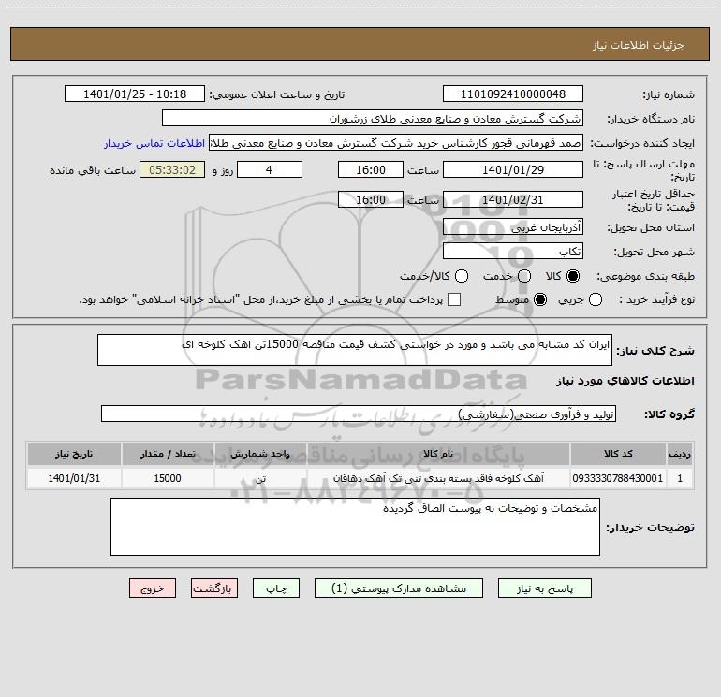Click the quantity cell 15000
The width and height of the screenshot is (721, 697).
coord(168,478)
